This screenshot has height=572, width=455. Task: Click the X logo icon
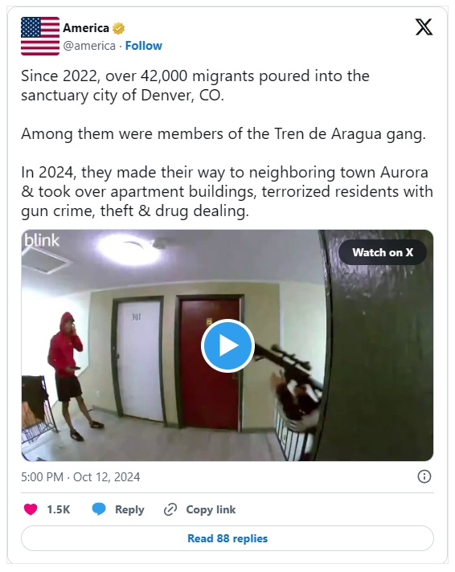pyautogui.click(x=424, y=27)
